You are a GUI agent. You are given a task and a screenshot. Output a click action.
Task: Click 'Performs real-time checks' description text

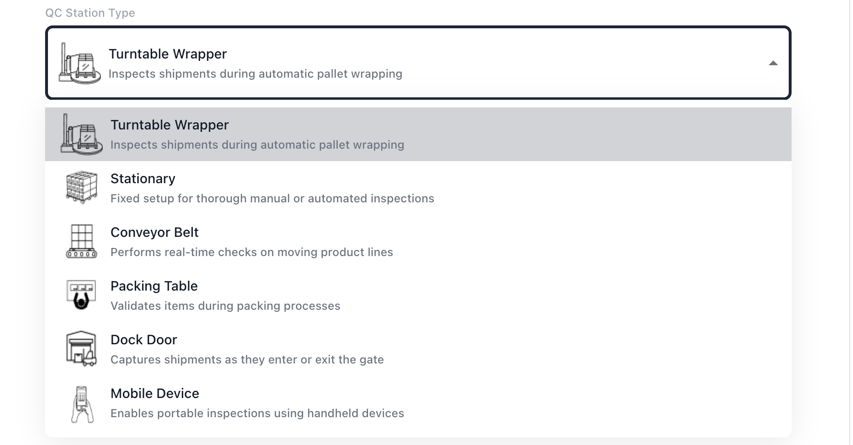(251, 252)
